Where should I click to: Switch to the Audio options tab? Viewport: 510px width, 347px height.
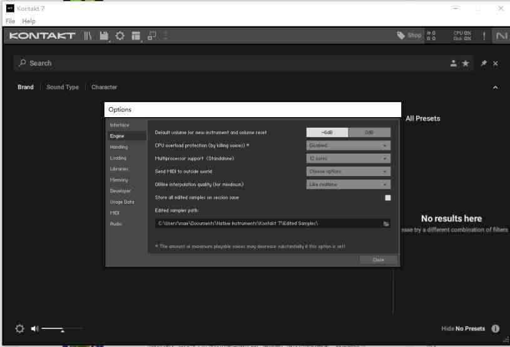coord(116,224)
